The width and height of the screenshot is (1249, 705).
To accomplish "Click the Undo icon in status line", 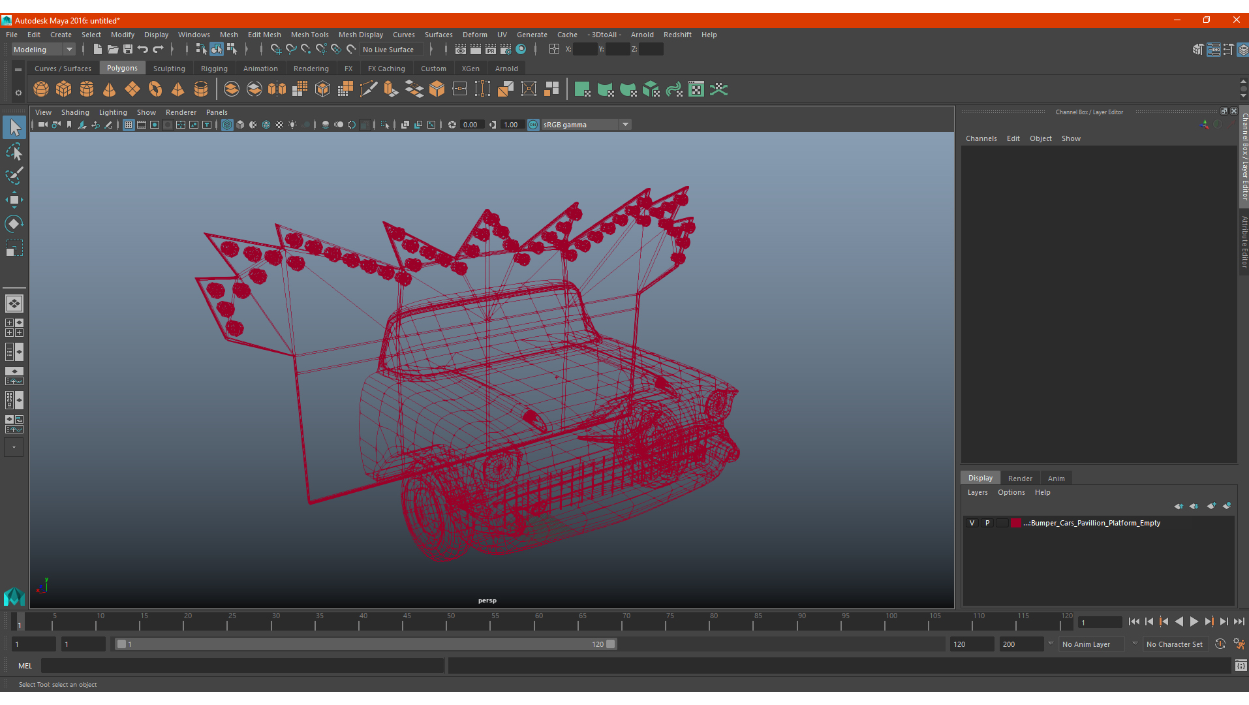I will pos(143,49).
